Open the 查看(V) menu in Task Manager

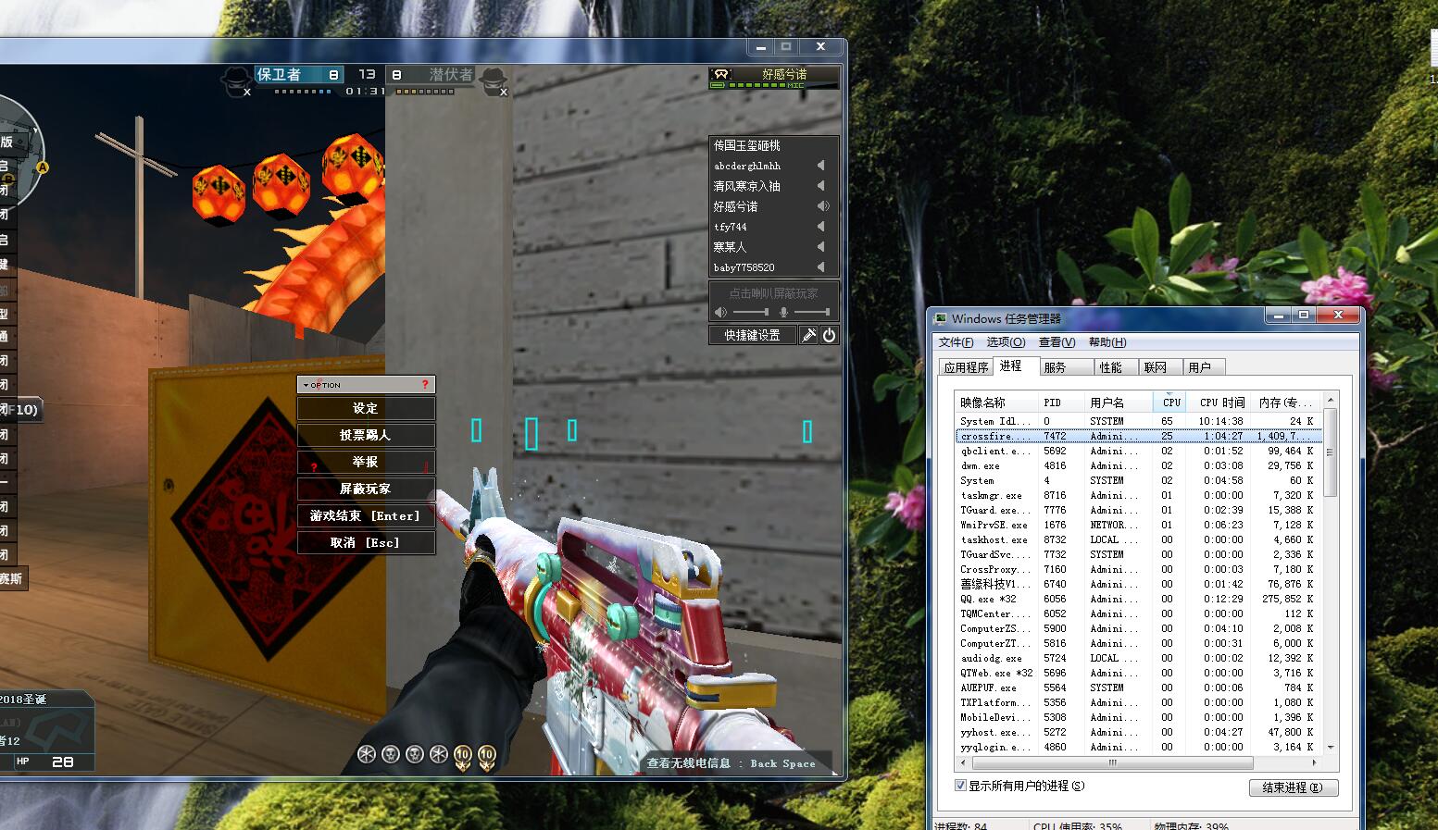coord(1057,342)
